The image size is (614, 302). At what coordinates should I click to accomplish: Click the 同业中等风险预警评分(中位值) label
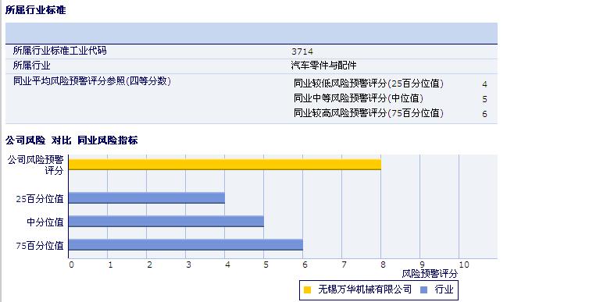click(x=359, y=98)
